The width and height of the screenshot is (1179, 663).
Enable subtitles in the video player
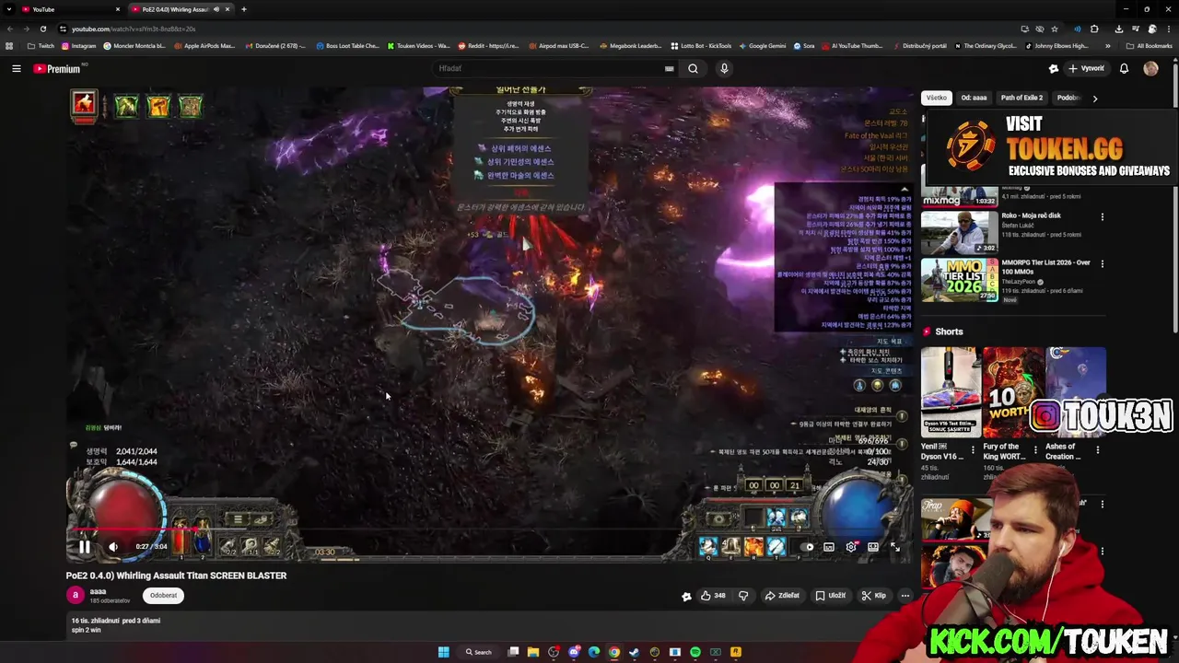tap(829, 547)
